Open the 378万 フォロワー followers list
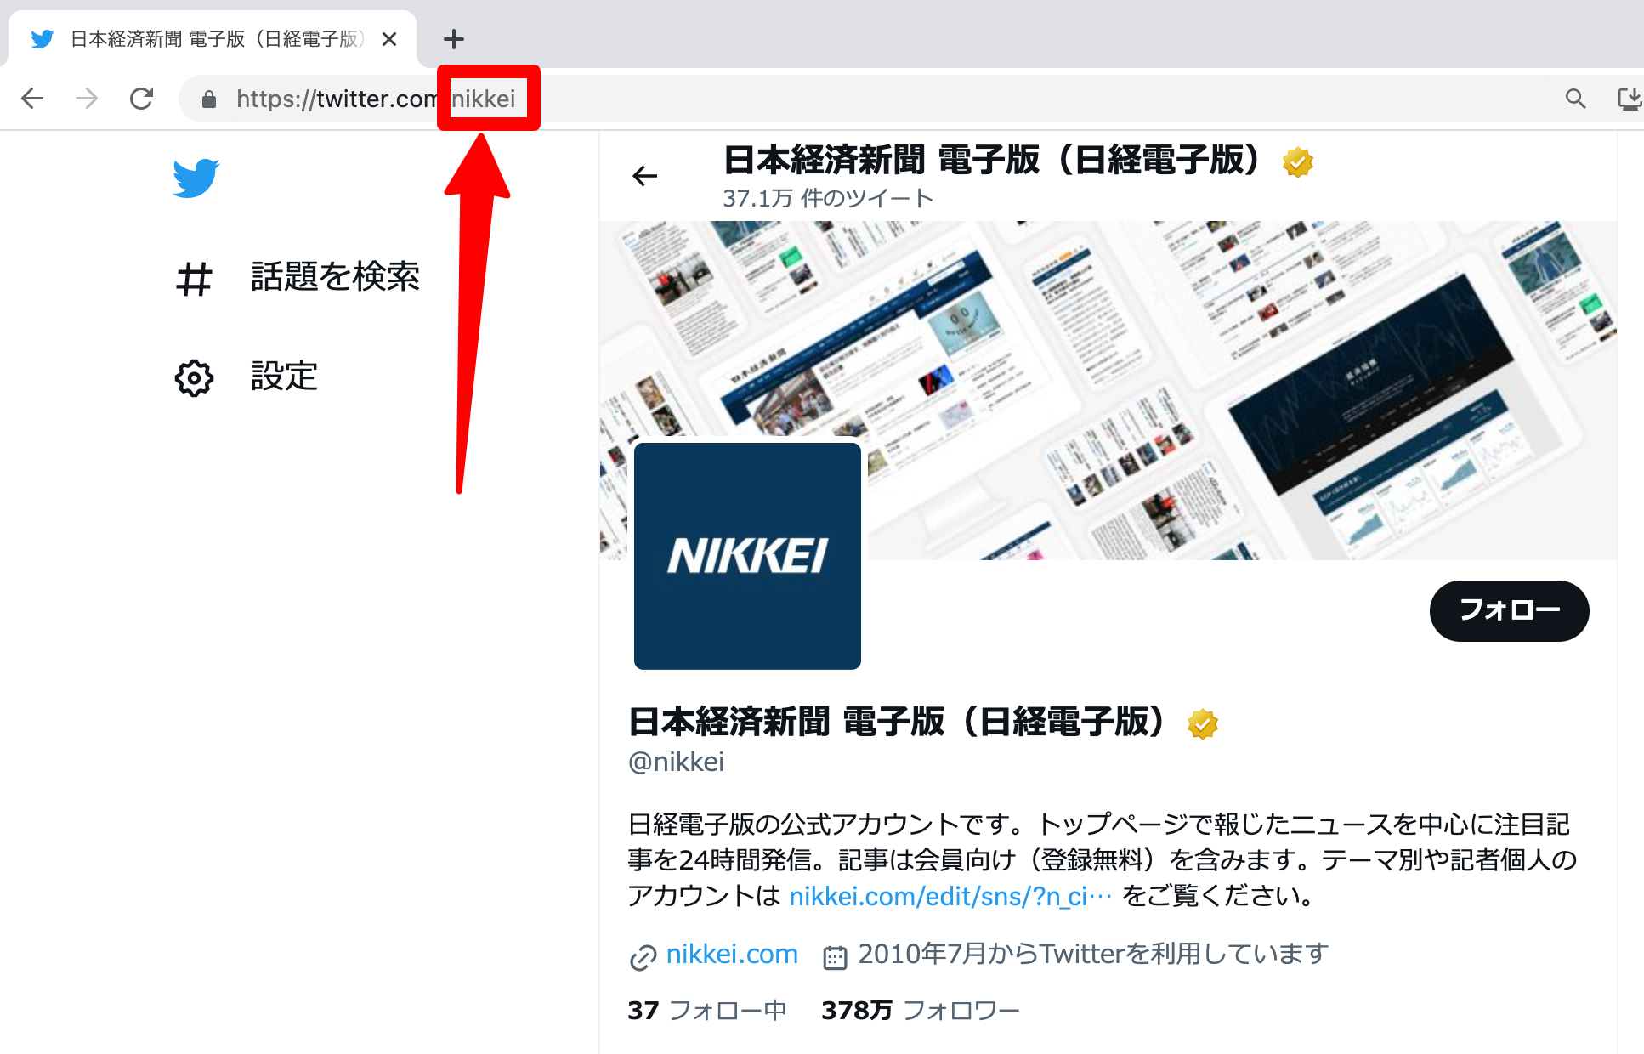1644x1054 pixels. pyautogui.click(x=920, y=1010)
